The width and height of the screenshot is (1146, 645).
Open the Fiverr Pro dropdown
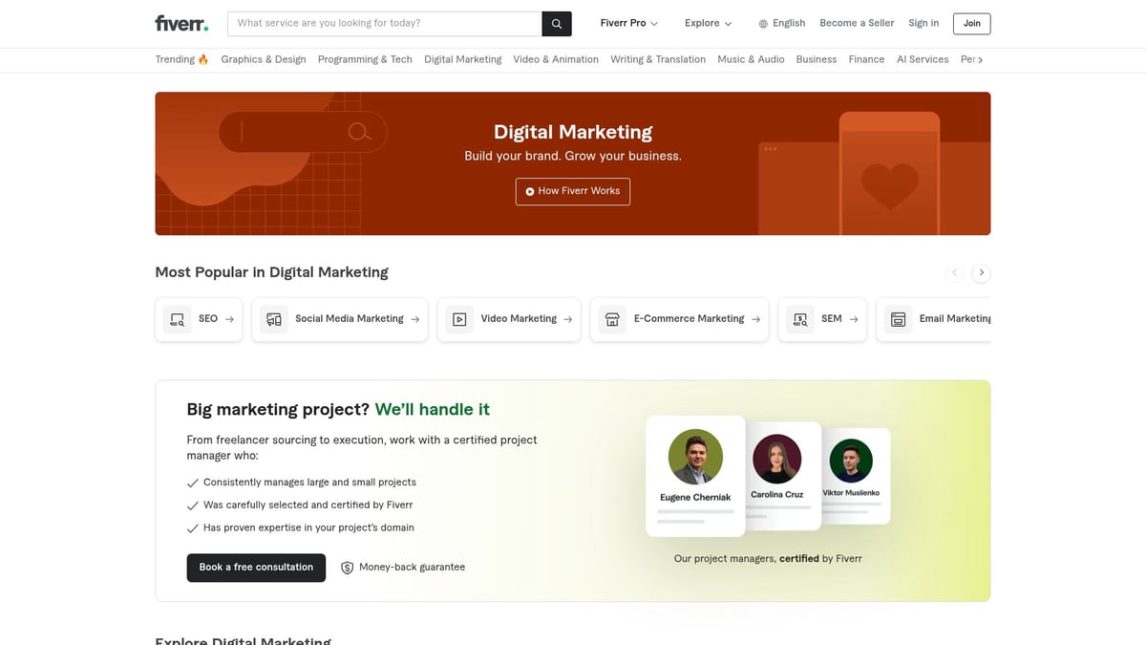click(627, 22)
